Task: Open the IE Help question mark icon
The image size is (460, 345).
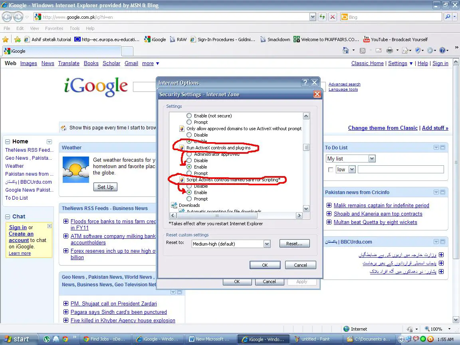Action: pyautogui.click(x=442, y=50)
